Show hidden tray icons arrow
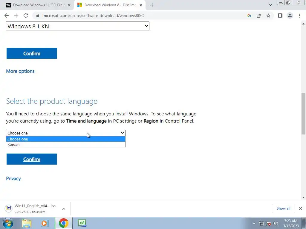This screenshot has height=229, width=306. click(254, 223)
